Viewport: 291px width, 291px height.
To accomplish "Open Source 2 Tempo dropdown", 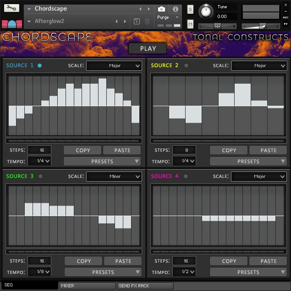I will (x=184, y=161).
